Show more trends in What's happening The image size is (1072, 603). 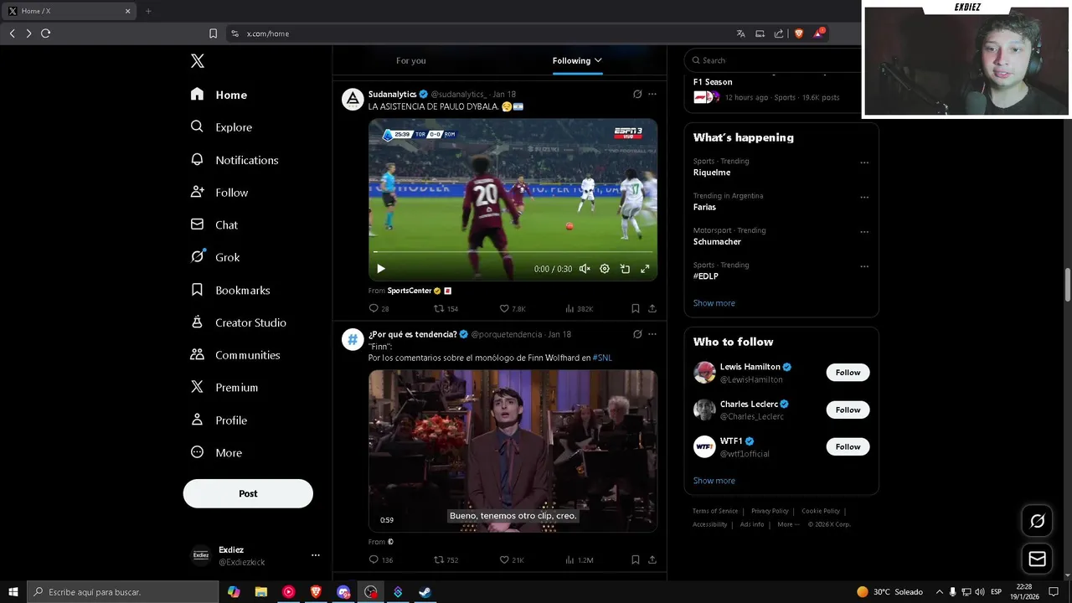[714, 303]
